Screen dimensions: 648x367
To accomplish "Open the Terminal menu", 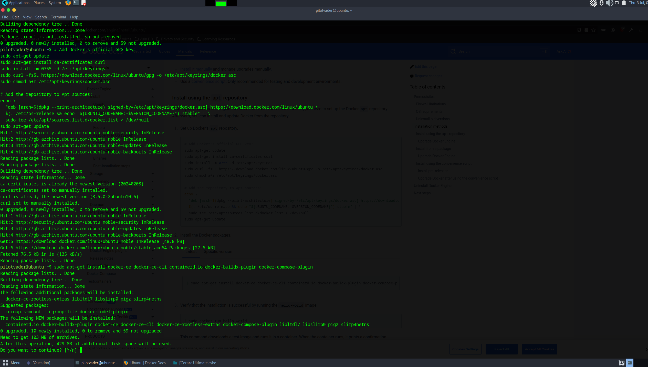I will point(58,17).
